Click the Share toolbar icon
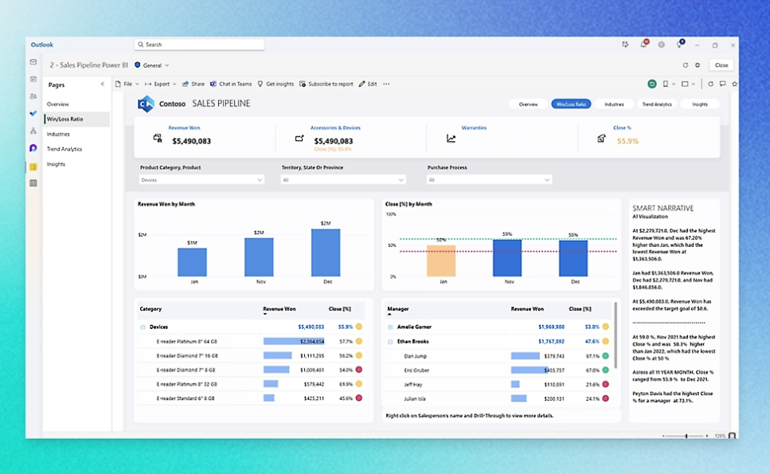Viewport: 770px width, 474px height. pos(193,84)
